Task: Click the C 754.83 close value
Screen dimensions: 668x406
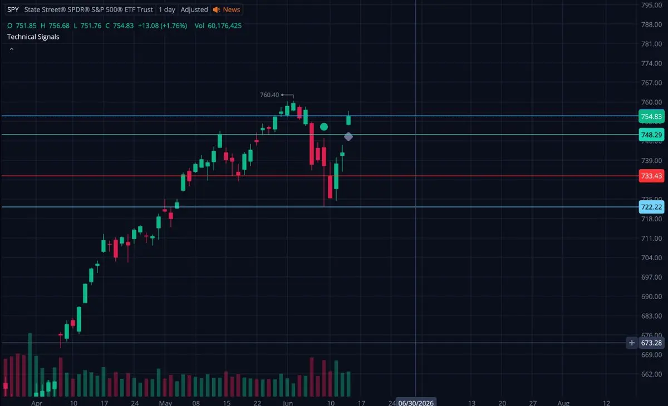Action: [120, 26]
